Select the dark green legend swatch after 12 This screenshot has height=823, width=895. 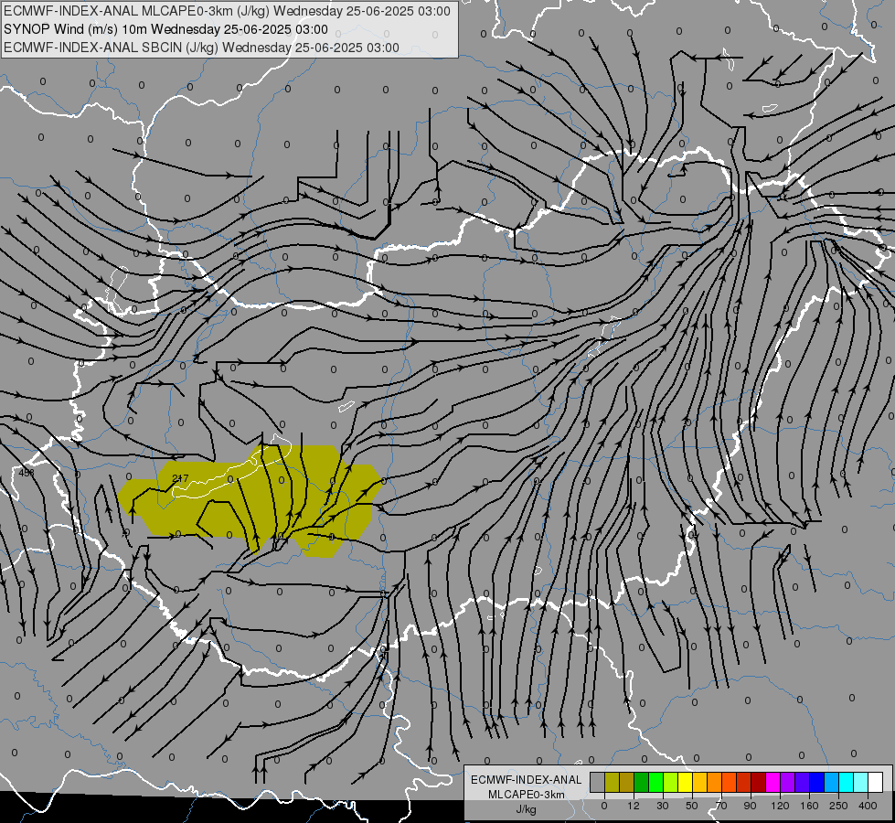[x=641, y=782]
